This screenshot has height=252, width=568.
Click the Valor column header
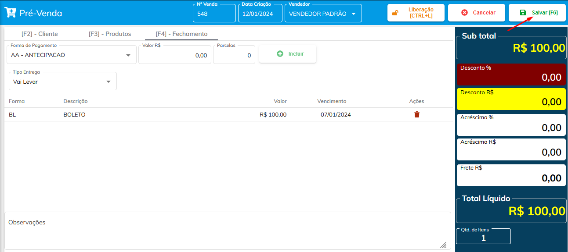pos(280,101)
